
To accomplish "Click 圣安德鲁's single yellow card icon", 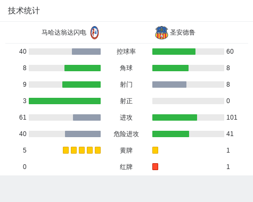I will click(155, 150).
